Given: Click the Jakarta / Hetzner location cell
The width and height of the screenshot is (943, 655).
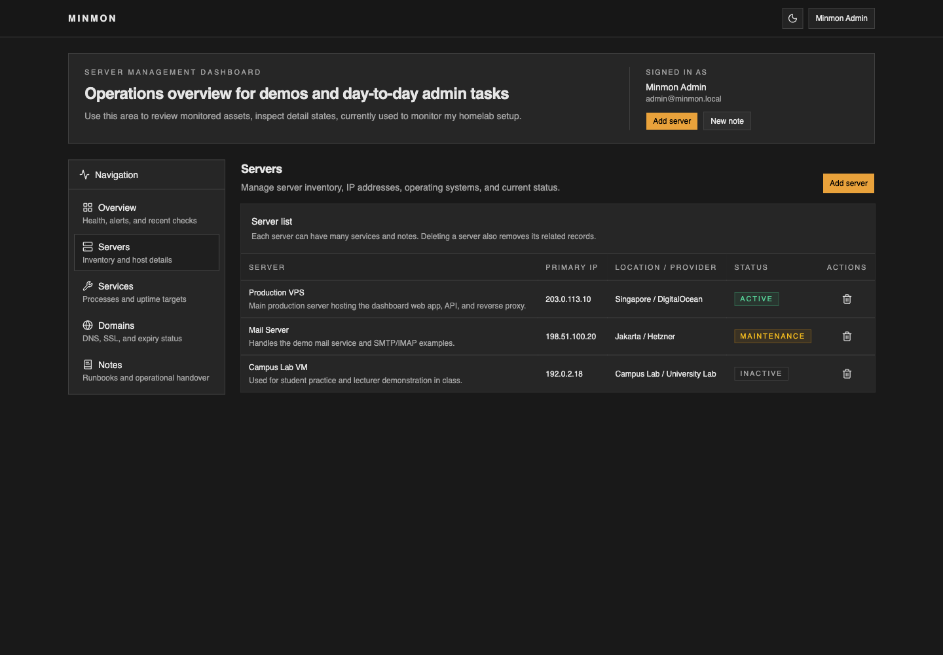Looking at the screenshot, I should coord(645,337).
